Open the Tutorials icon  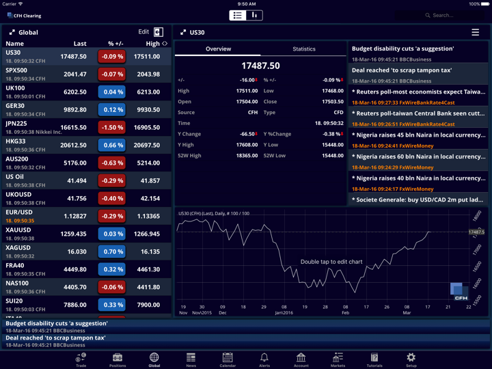click(374, 357)
